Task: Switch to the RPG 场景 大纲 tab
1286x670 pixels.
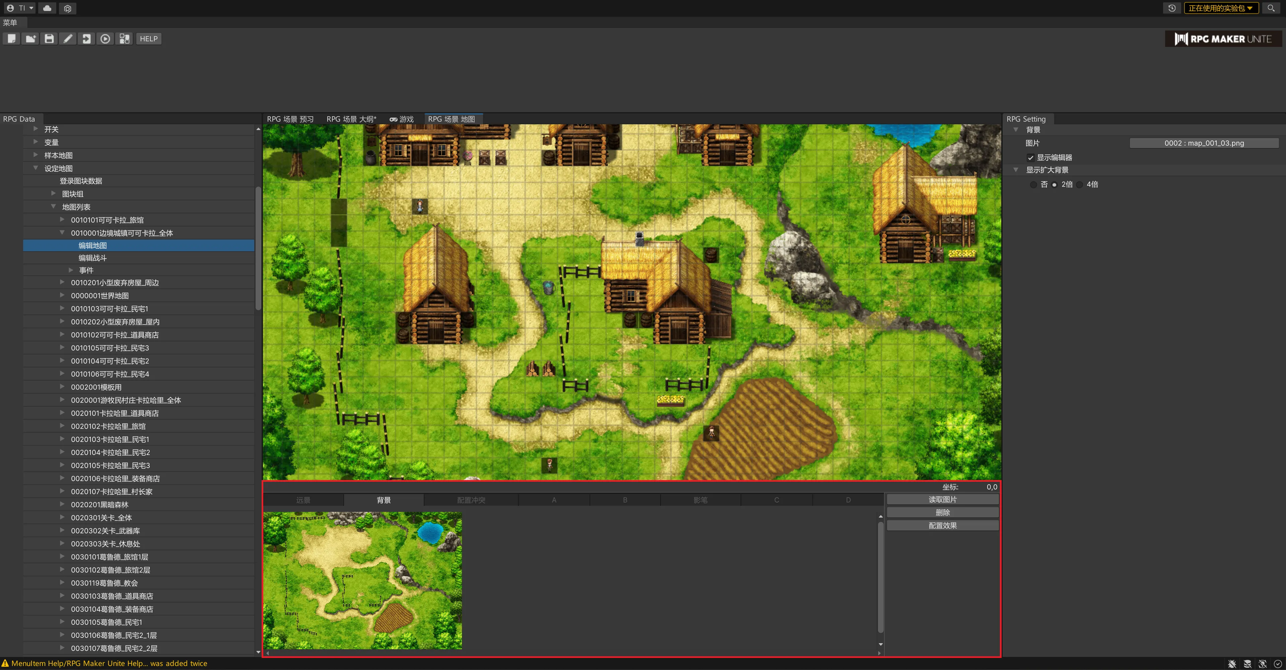Action: tap(351, 119)
